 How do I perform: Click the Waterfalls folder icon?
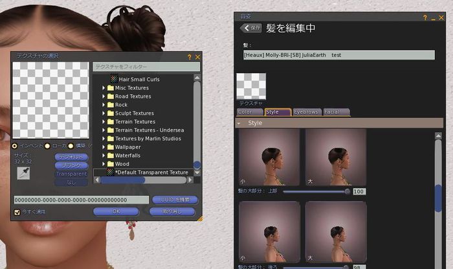(111, 156)
